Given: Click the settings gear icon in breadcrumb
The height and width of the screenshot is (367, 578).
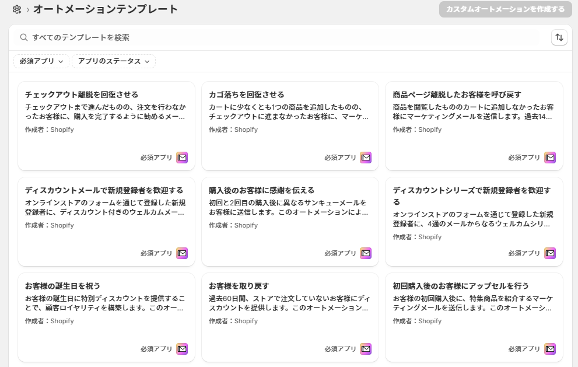Looking at the screenshot, I should (17, 9).
